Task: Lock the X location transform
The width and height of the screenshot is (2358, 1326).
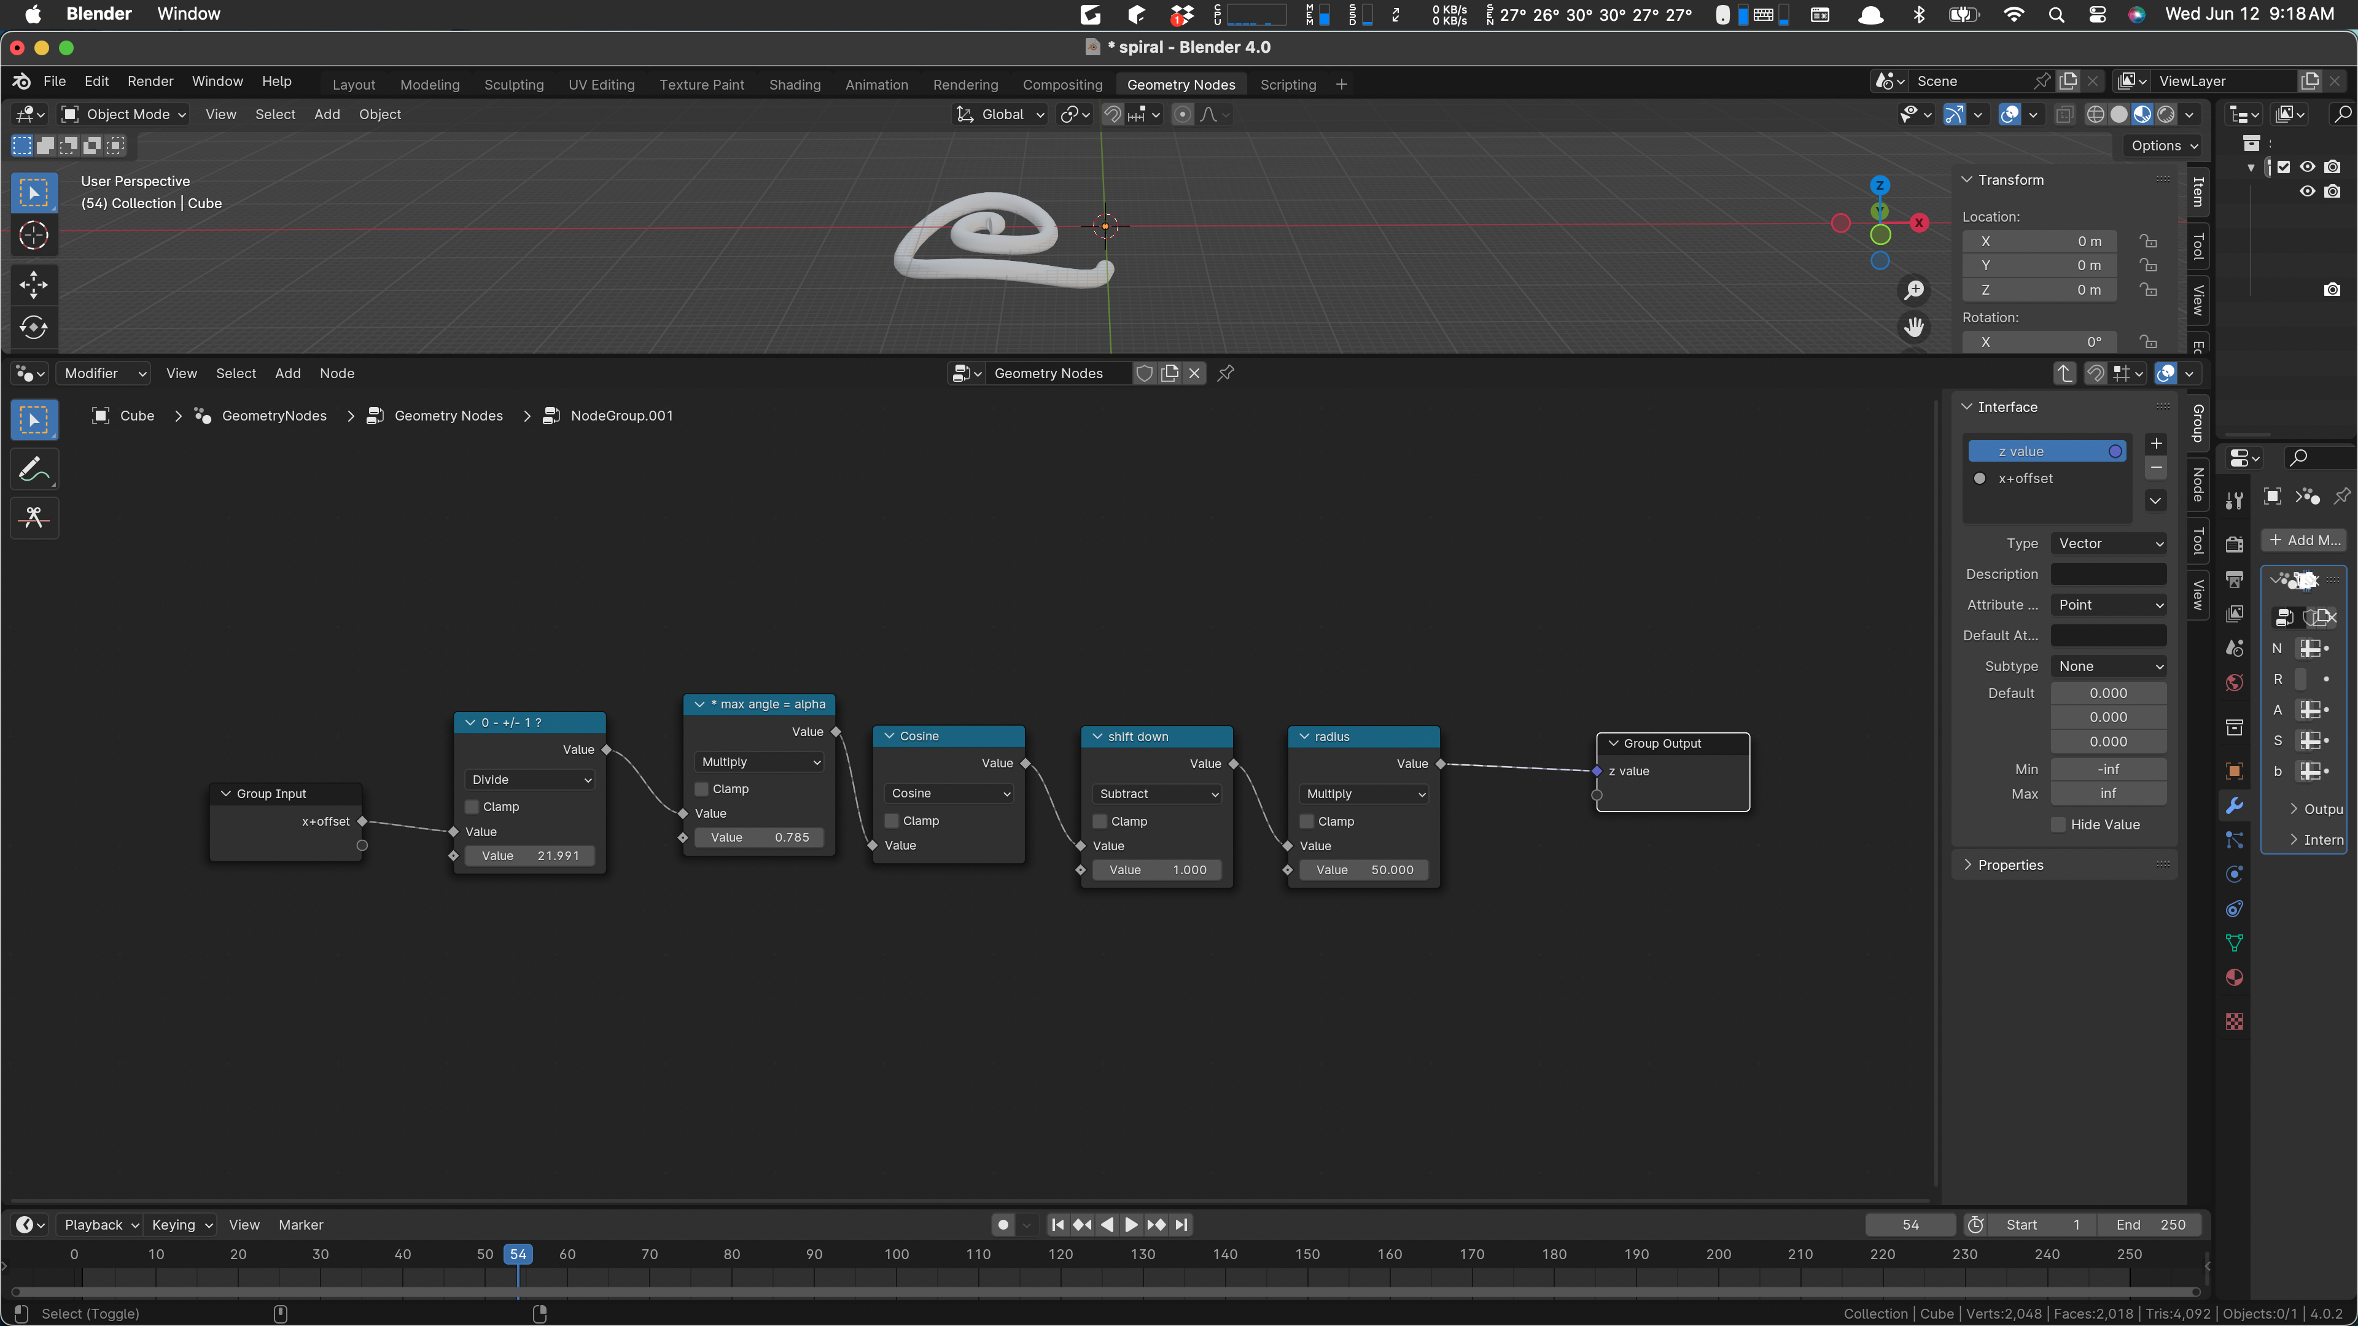Action: tap(2149, 242)
